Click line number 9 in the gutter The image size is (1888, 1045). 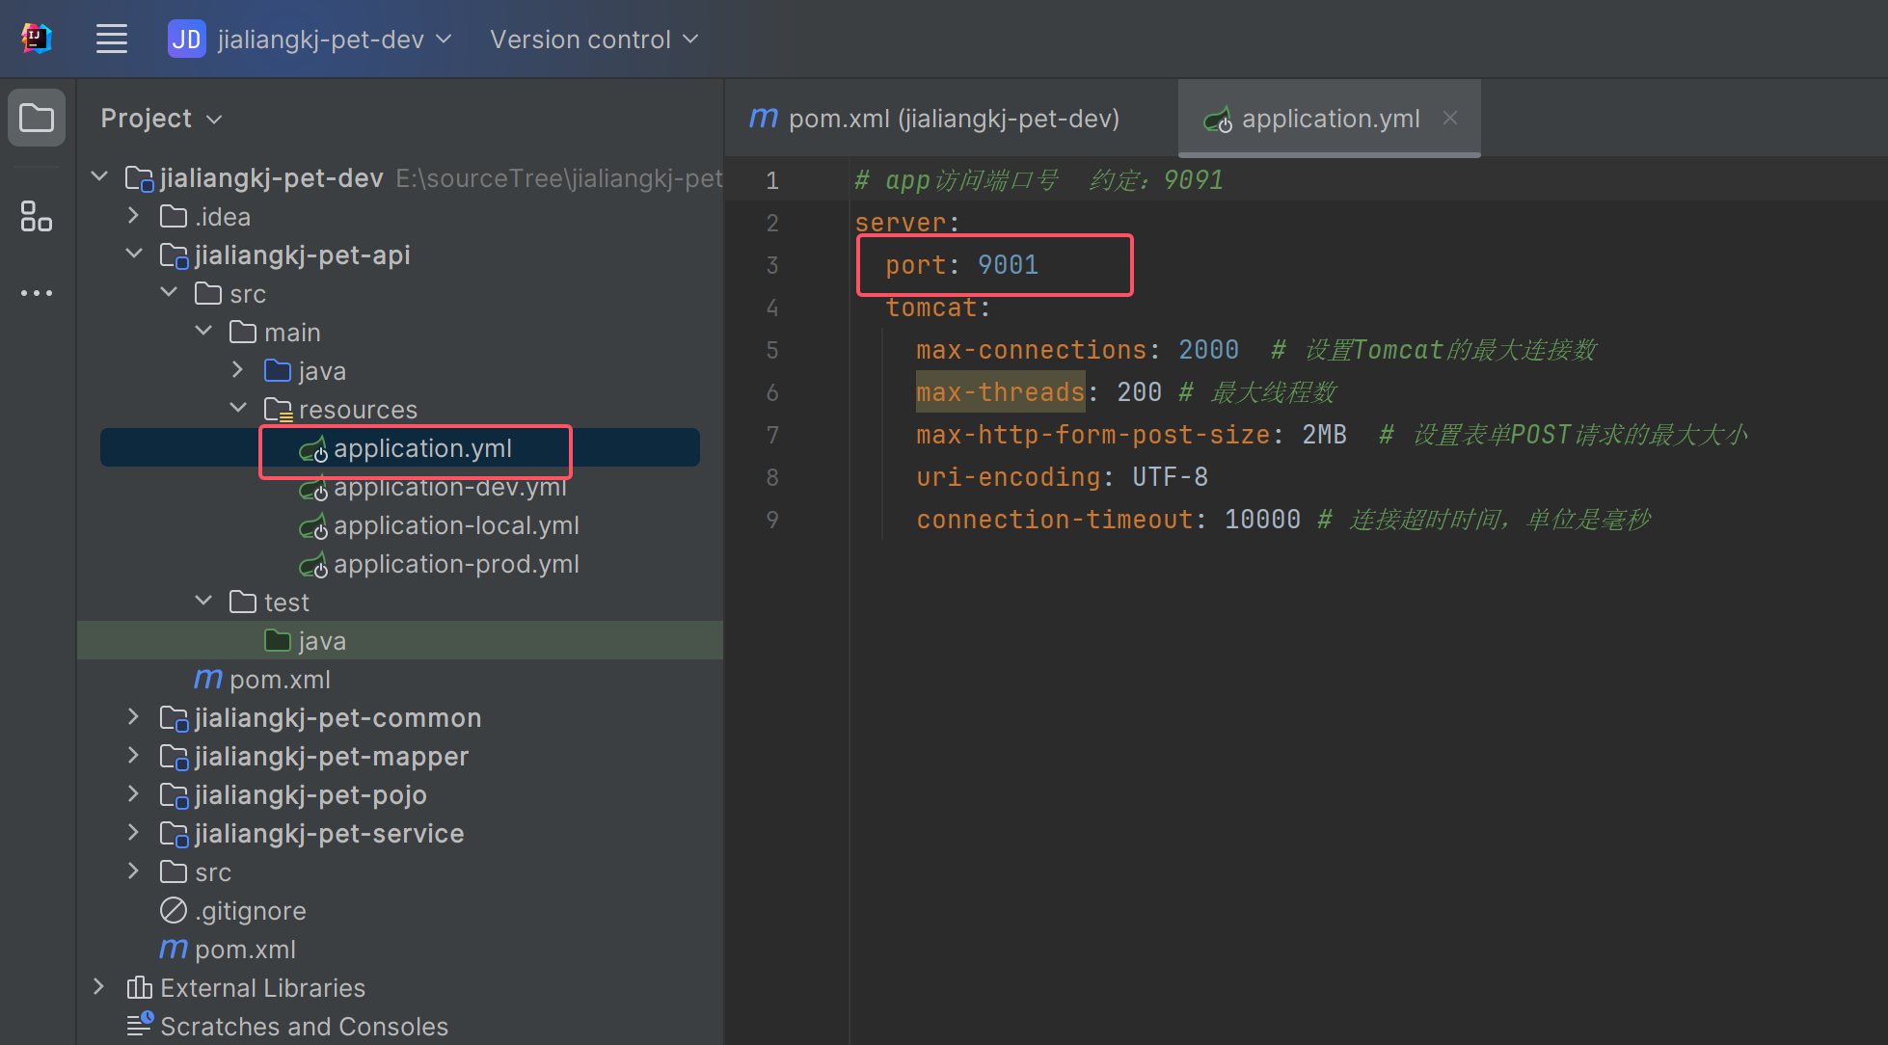[x=772, y=520]
